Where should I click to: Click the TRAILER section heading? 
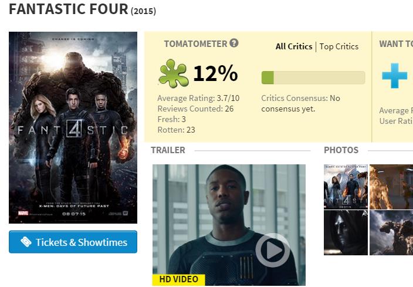[x=168, y=150]
